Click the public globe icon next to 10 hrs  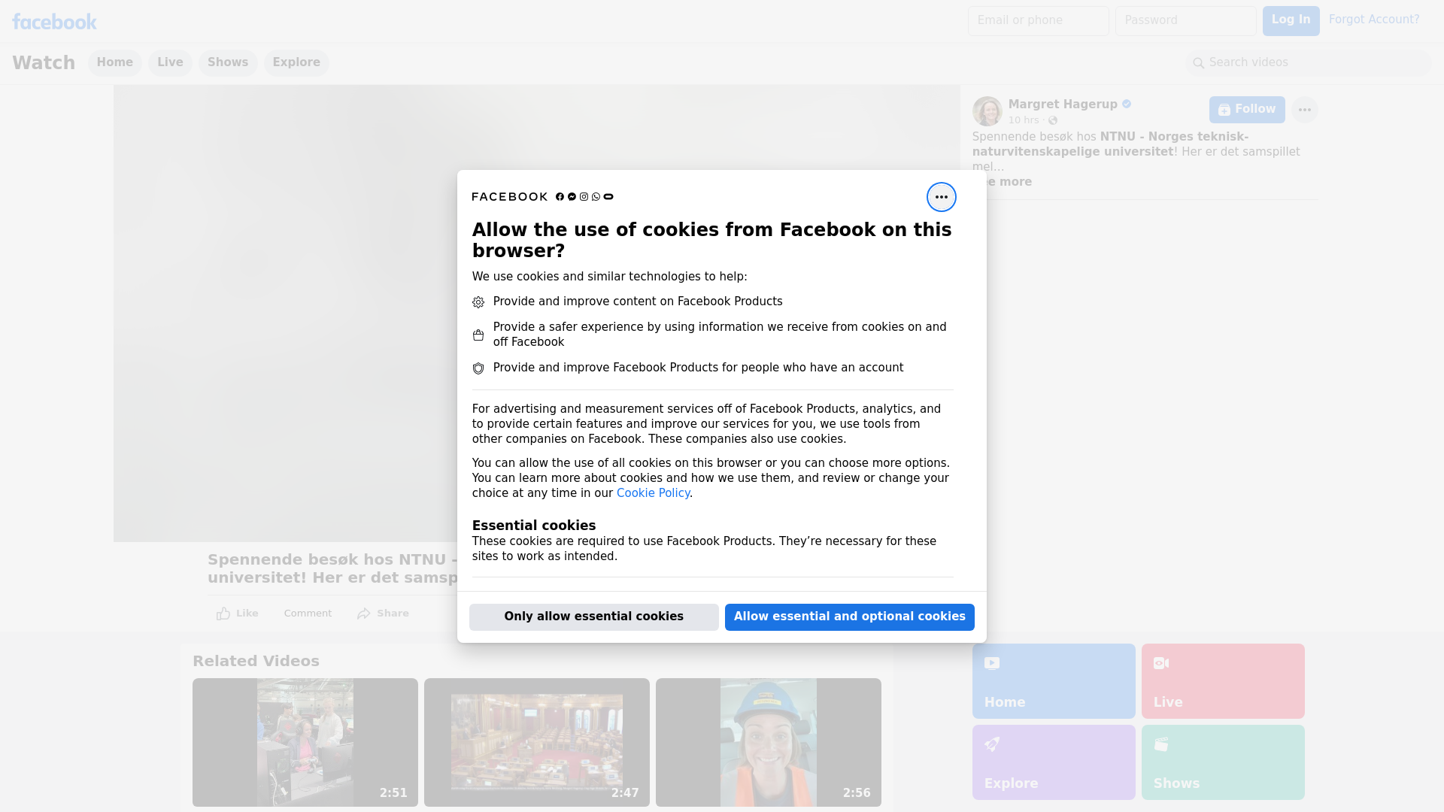point(1053,120)
